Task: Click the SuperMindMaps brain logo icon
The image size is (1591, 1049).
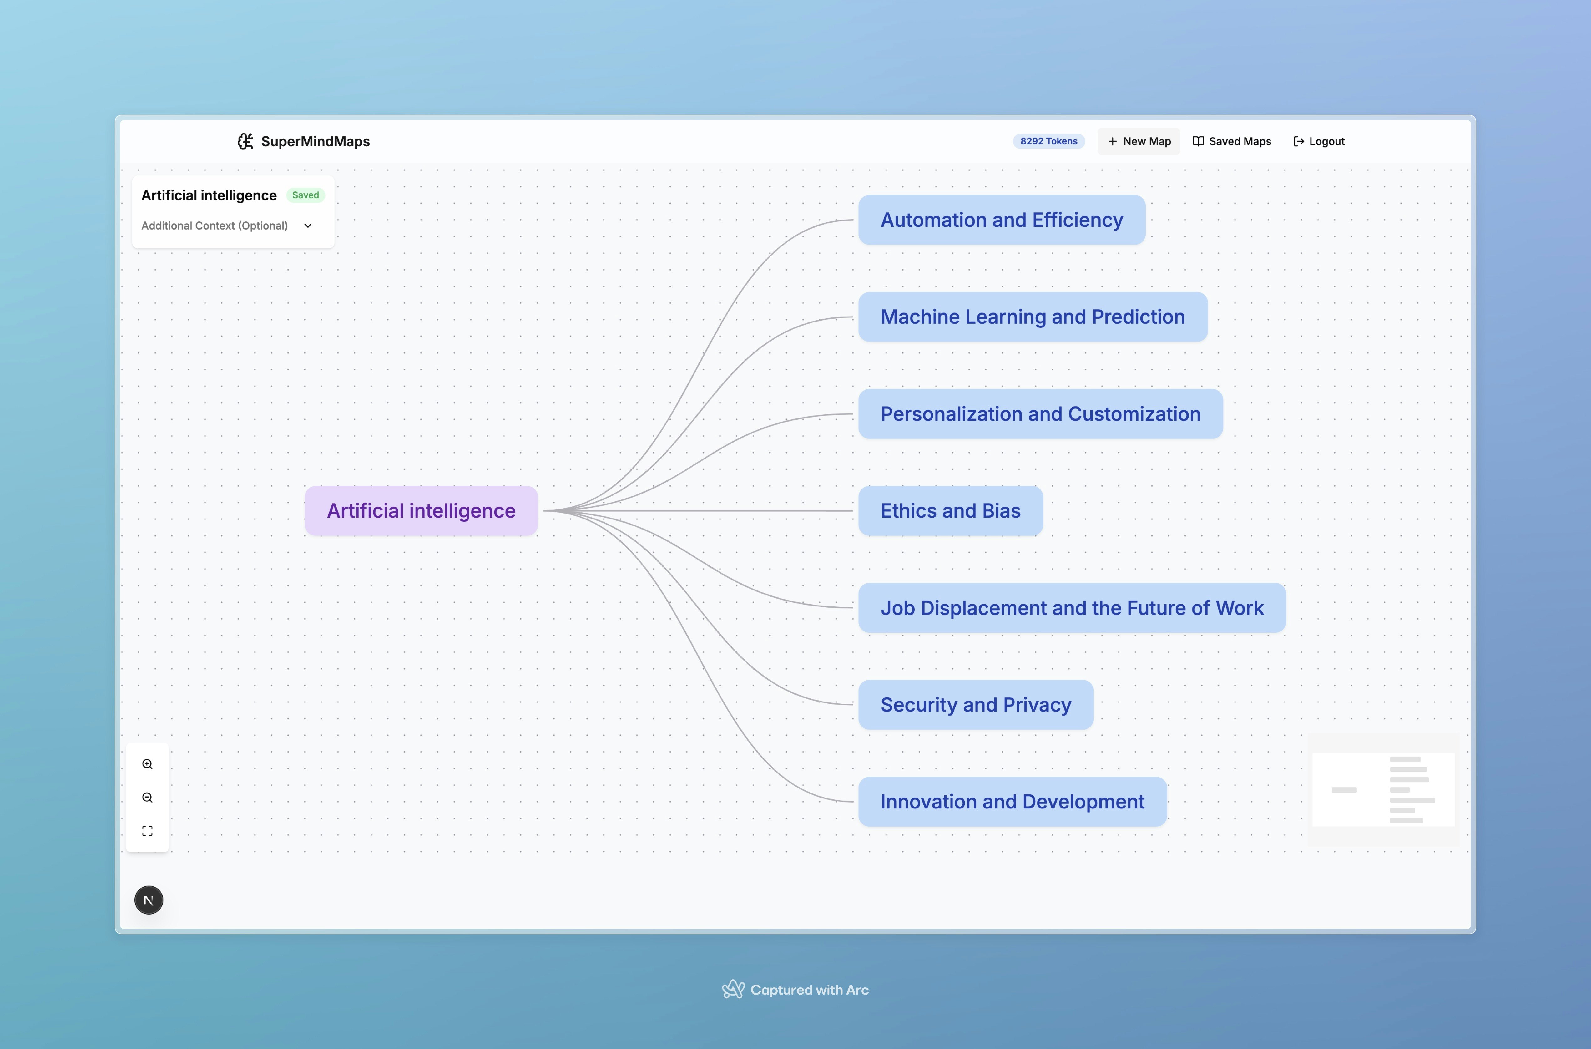Action: click(245, 141)
